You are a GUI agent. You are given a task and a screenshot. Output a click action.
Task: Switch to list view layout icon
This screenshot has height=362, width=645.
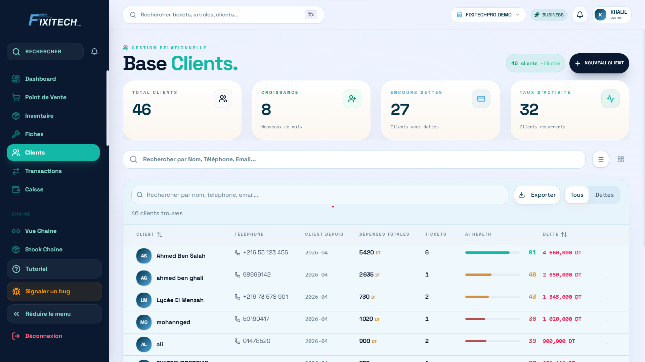click(x=601, y=159)
